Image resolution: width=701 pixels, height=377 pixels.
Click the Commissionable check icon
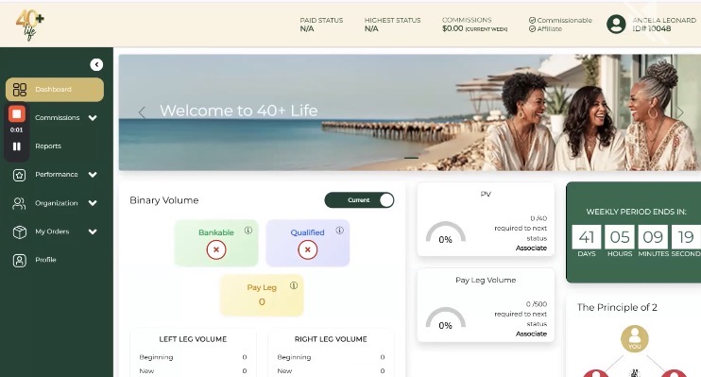pos(532,20)
